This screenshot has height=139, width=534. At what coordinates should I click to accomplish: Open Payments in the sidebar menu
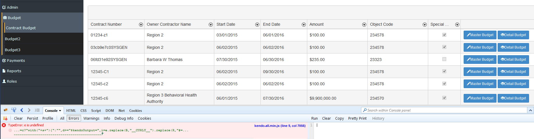point(16,60)
